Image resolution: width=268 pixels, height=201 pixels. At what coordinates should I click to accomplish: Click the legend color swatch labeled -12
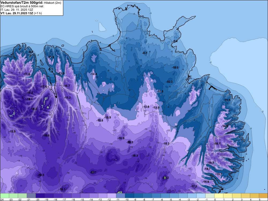pyautogui.click(x=111, y=196)
